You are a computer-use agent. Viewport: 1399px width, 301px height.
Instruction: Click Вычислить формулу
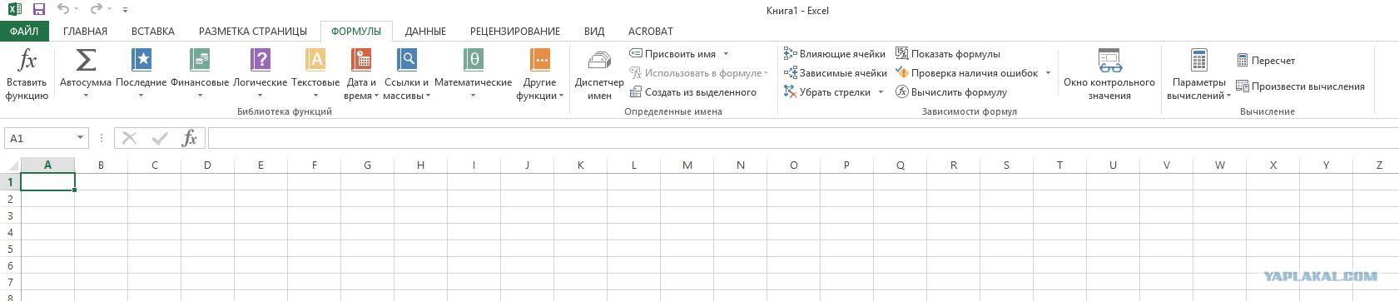[951, 92]
